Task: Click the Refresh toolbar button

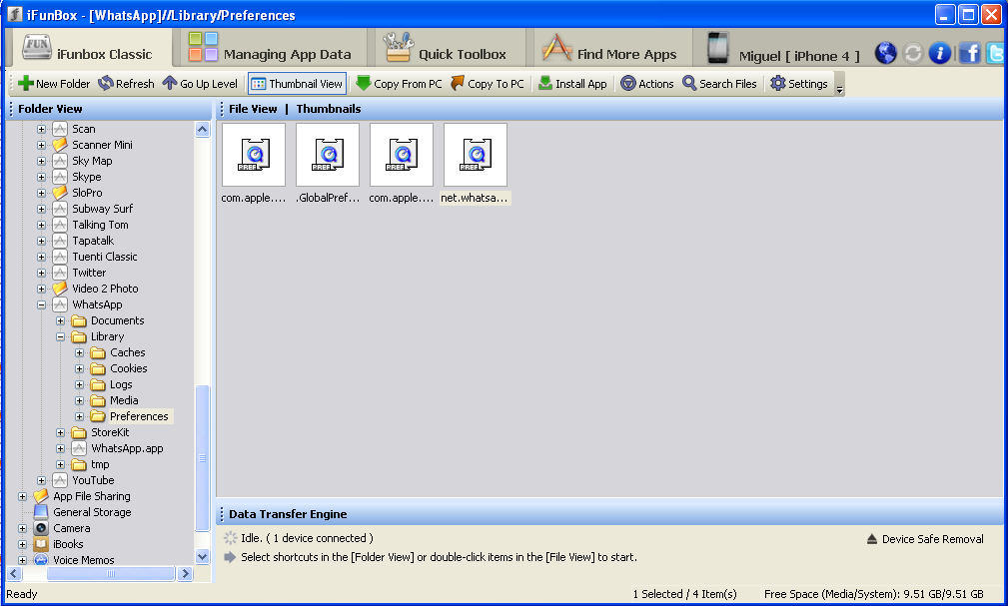Action: pos(126,84)
